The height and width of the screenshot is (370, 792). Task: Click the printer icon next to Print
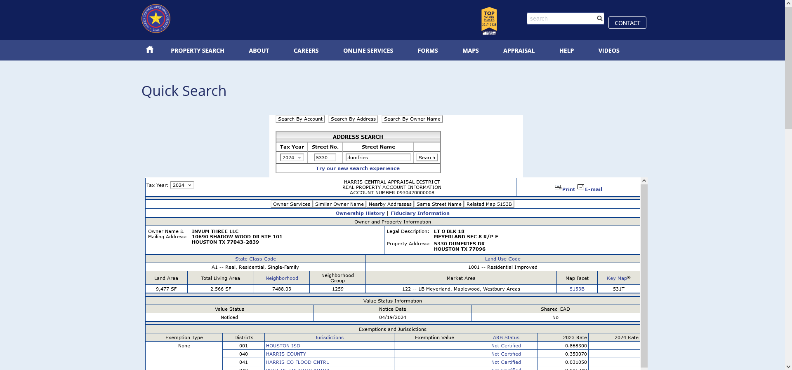558,187
